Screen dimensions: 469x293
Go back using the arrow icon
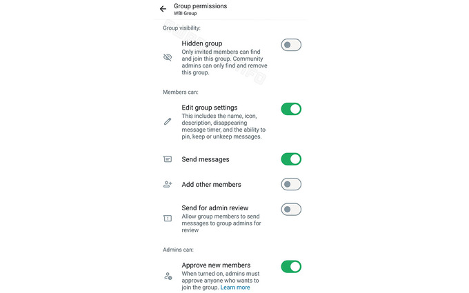pyautogui.click(x=163, y=9)
